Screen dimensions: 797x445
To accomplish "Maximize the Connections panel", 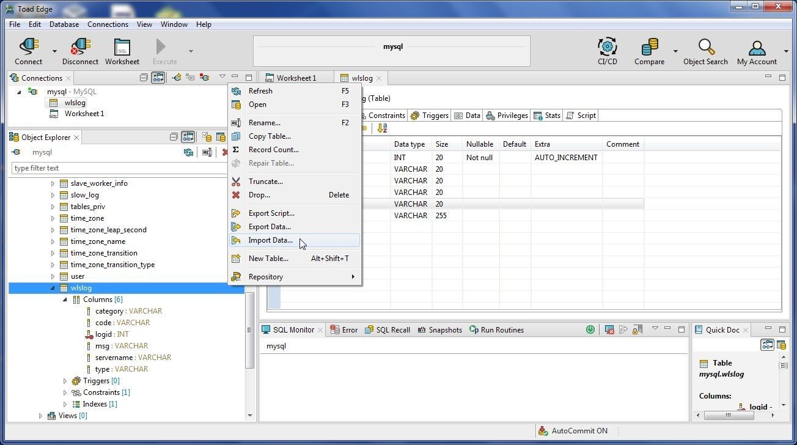I will 249,78.
